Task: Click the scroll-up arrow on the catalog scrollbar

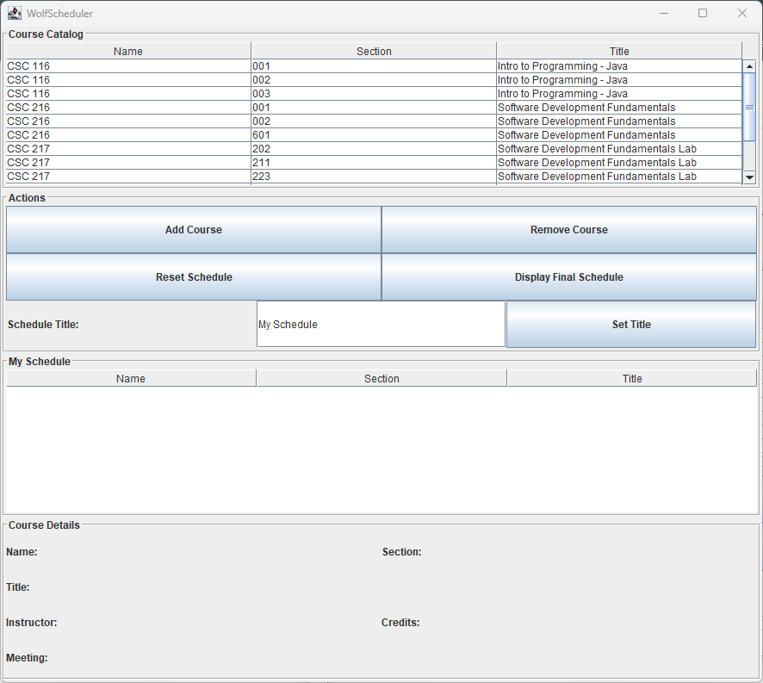Action: point(748,65)
